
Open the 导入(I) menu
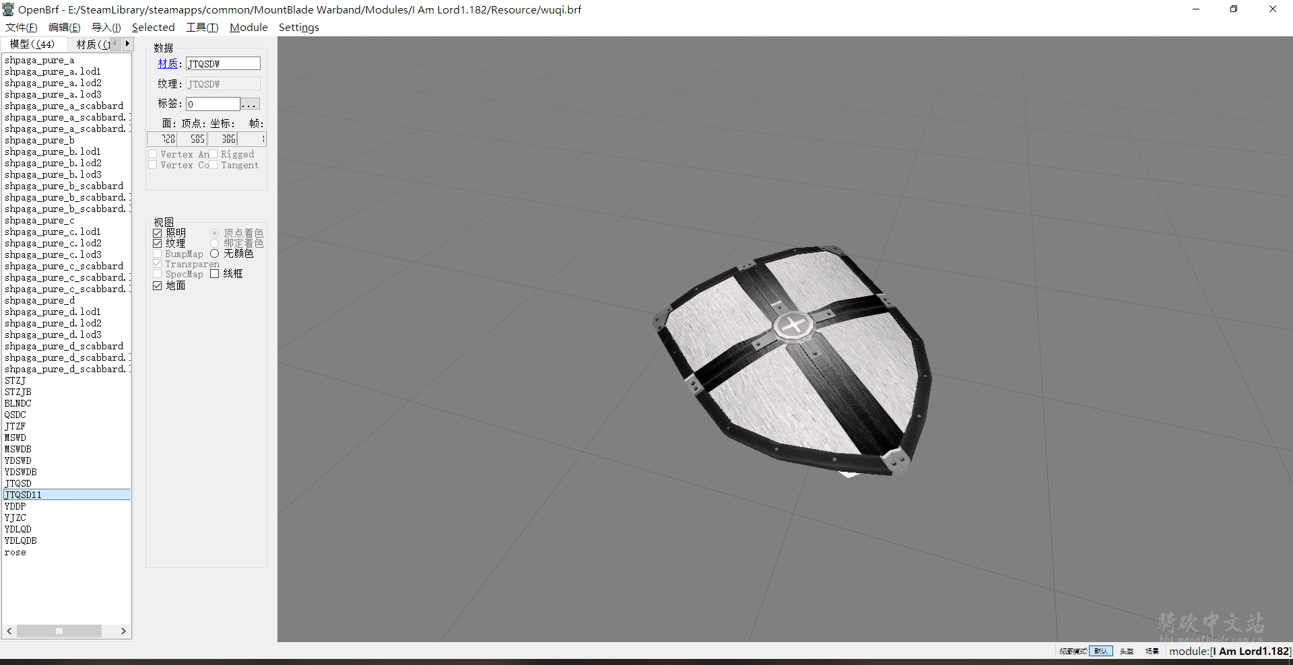(x=106, y=28)
